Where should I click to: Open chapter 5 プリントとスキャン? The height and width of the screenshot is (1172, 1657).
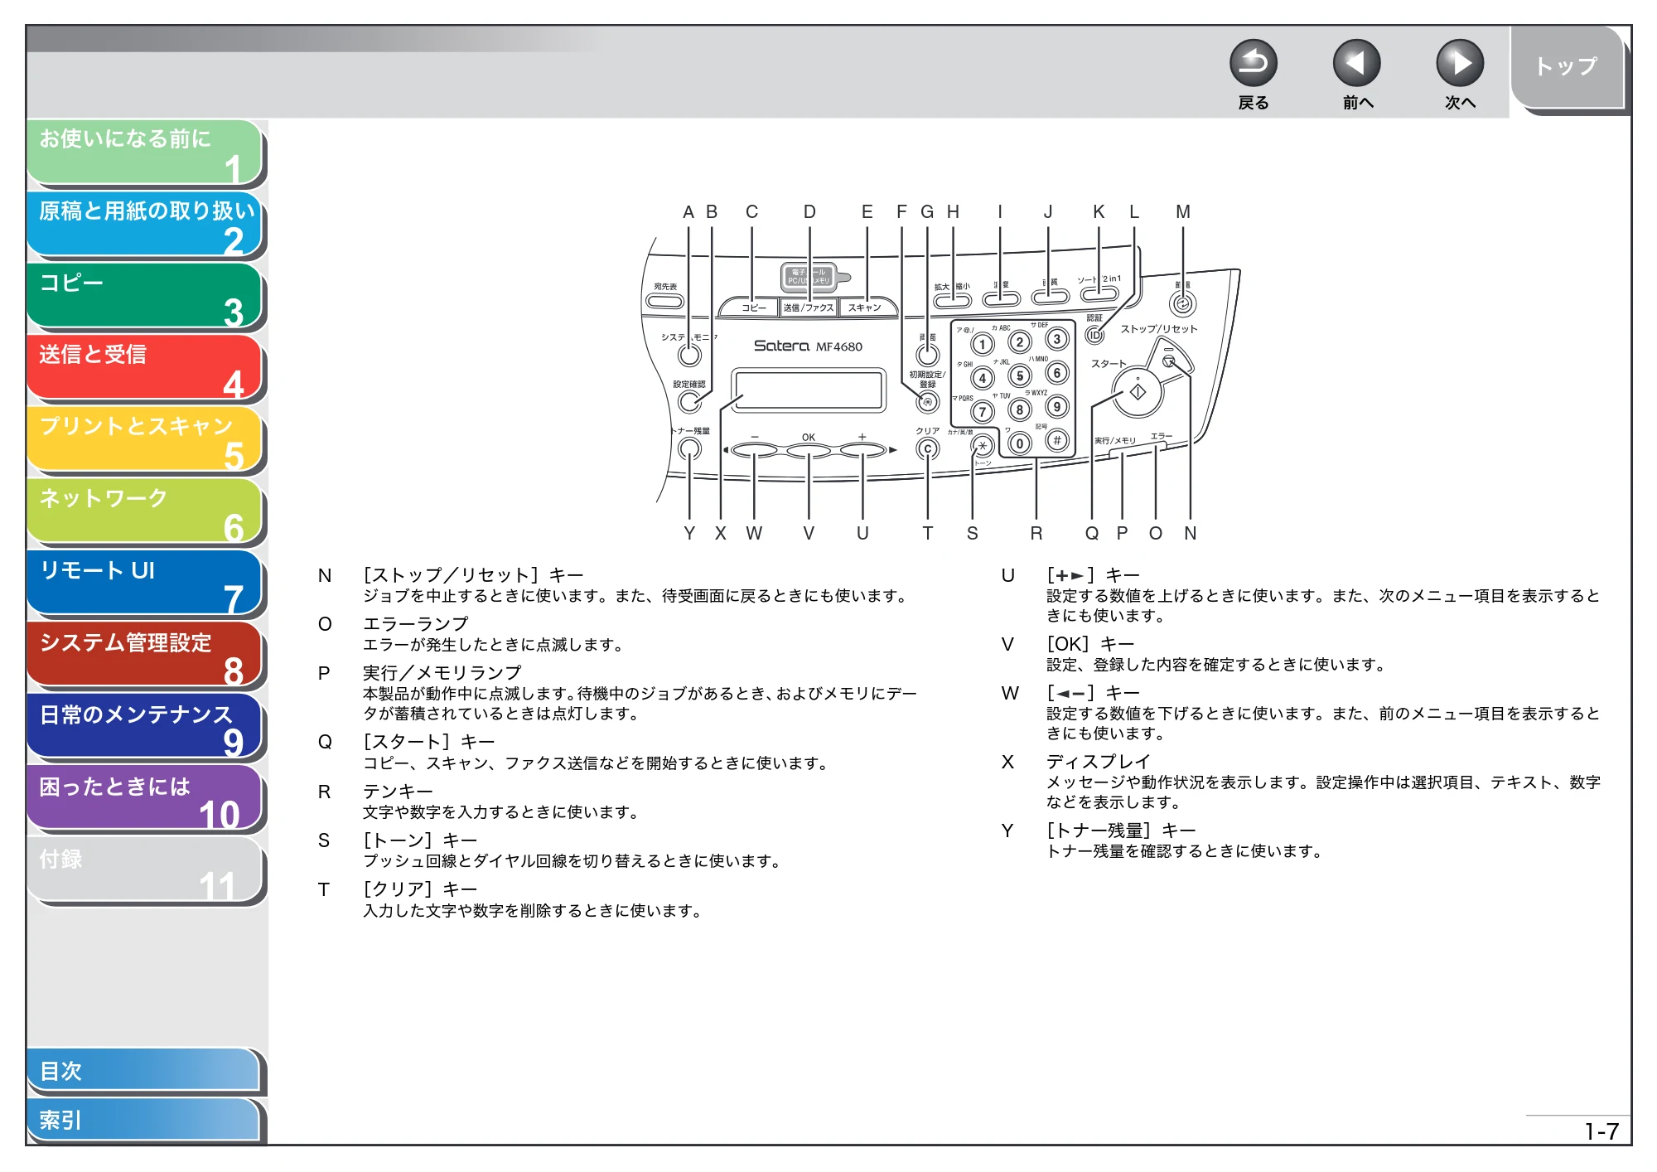pyautogui.click(x=145, y=439)
